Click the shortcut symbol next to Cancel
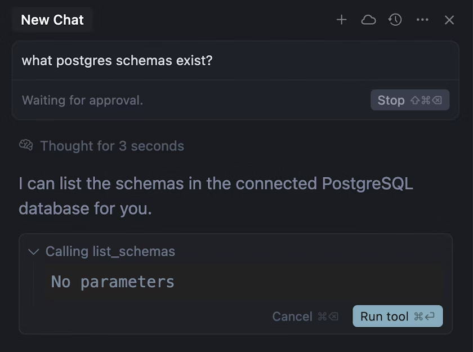Viewport: 473px width, 352px height. pyautogui.click(x=328, y=317)
